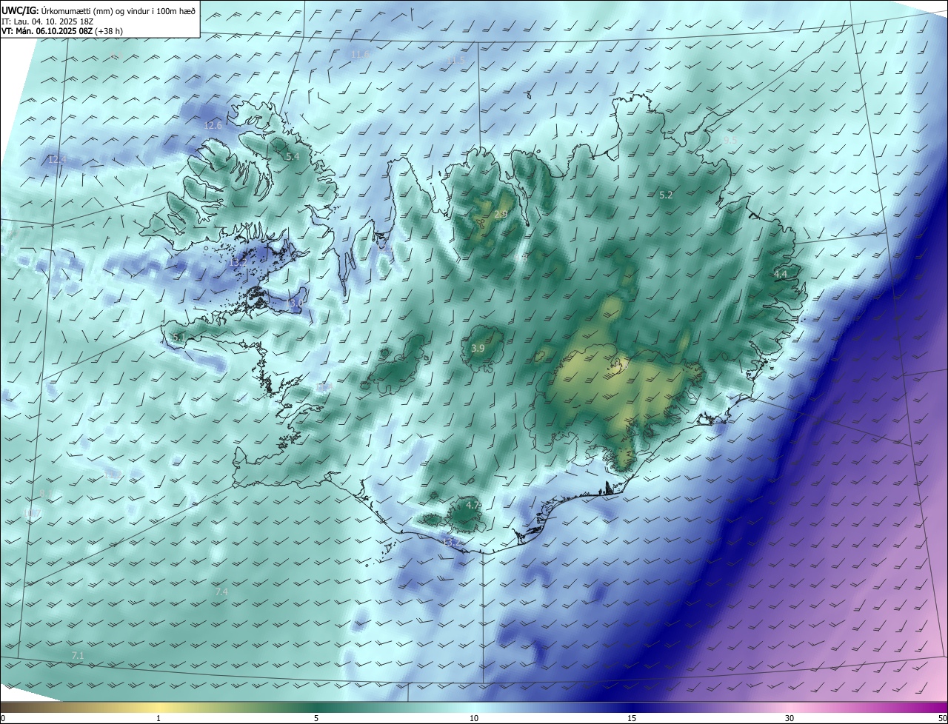Image resolution: width=948 pixels, height=724 pixels.
Task: Click the 50 tick on the color scale
Action: coord(942,718)
